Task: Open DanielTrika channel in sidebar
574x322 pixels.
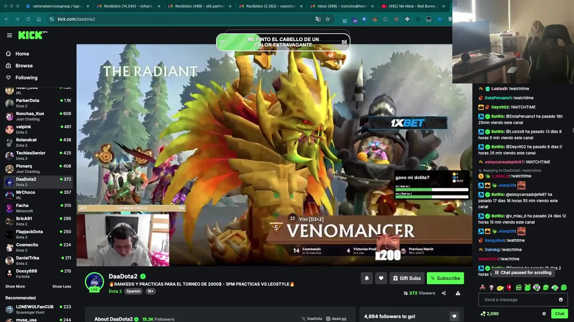Action: click(x=38, y=260)
